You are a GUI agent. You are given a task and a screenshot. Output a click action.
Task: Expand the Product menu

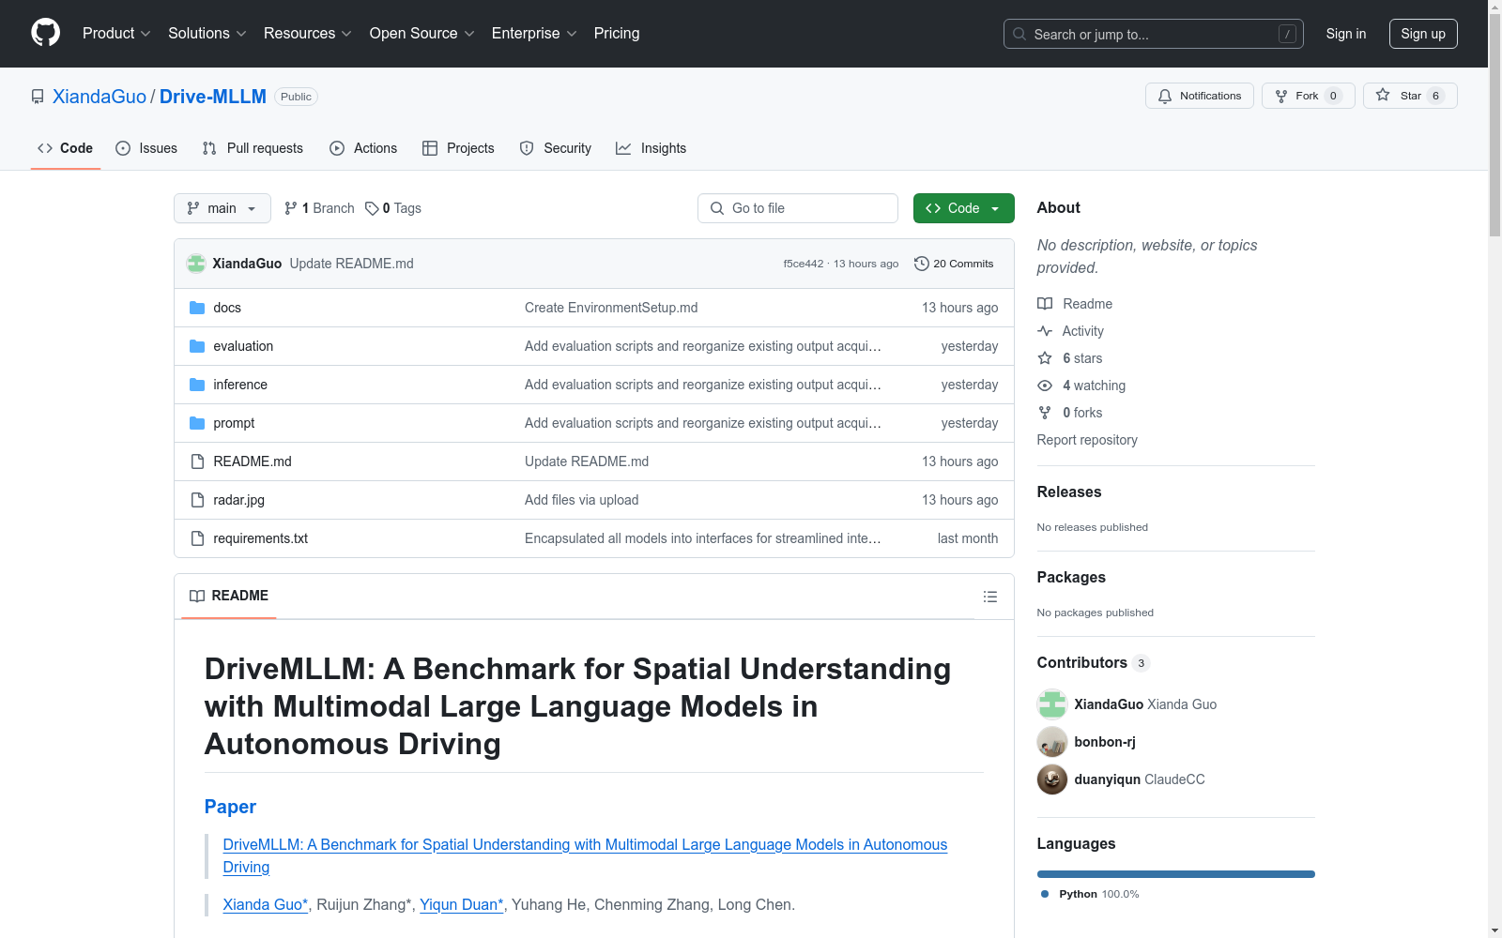coord(116,34)
